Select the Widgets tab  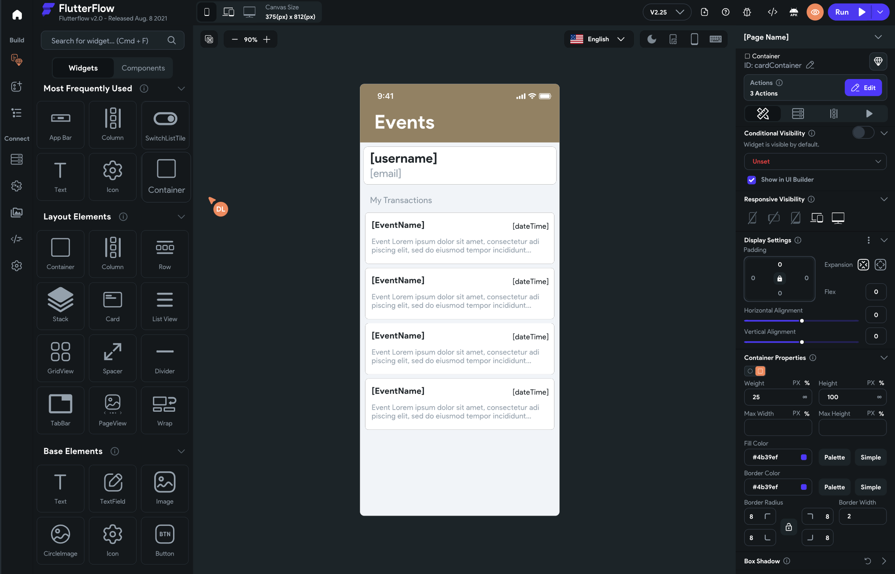pos(83,68)
